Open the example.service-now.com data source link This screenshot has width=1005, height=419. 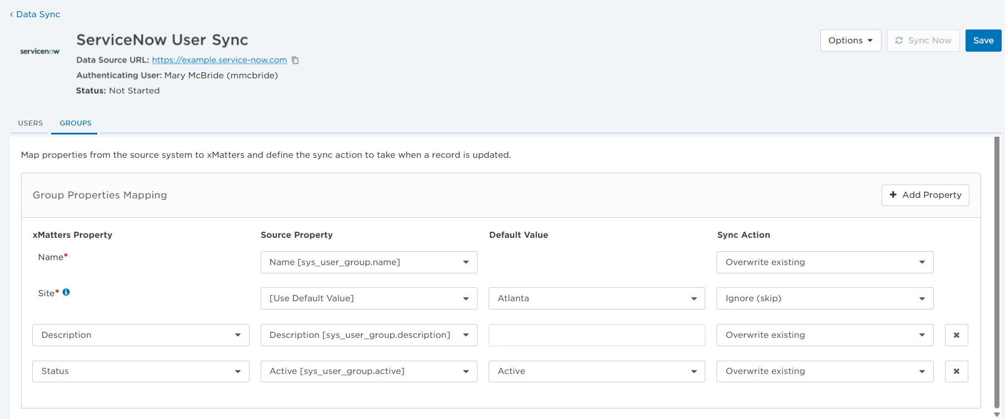click(219, 60)
